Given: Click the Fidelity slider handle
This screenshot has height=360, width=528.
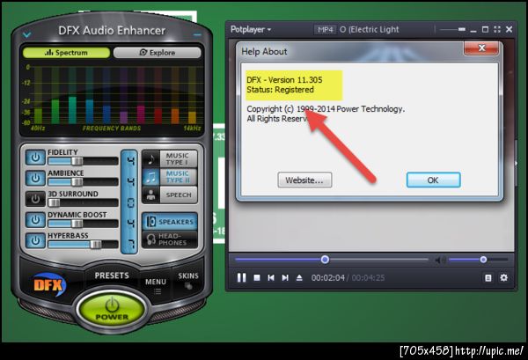Looking at the screenshot, I should point(77,161).
